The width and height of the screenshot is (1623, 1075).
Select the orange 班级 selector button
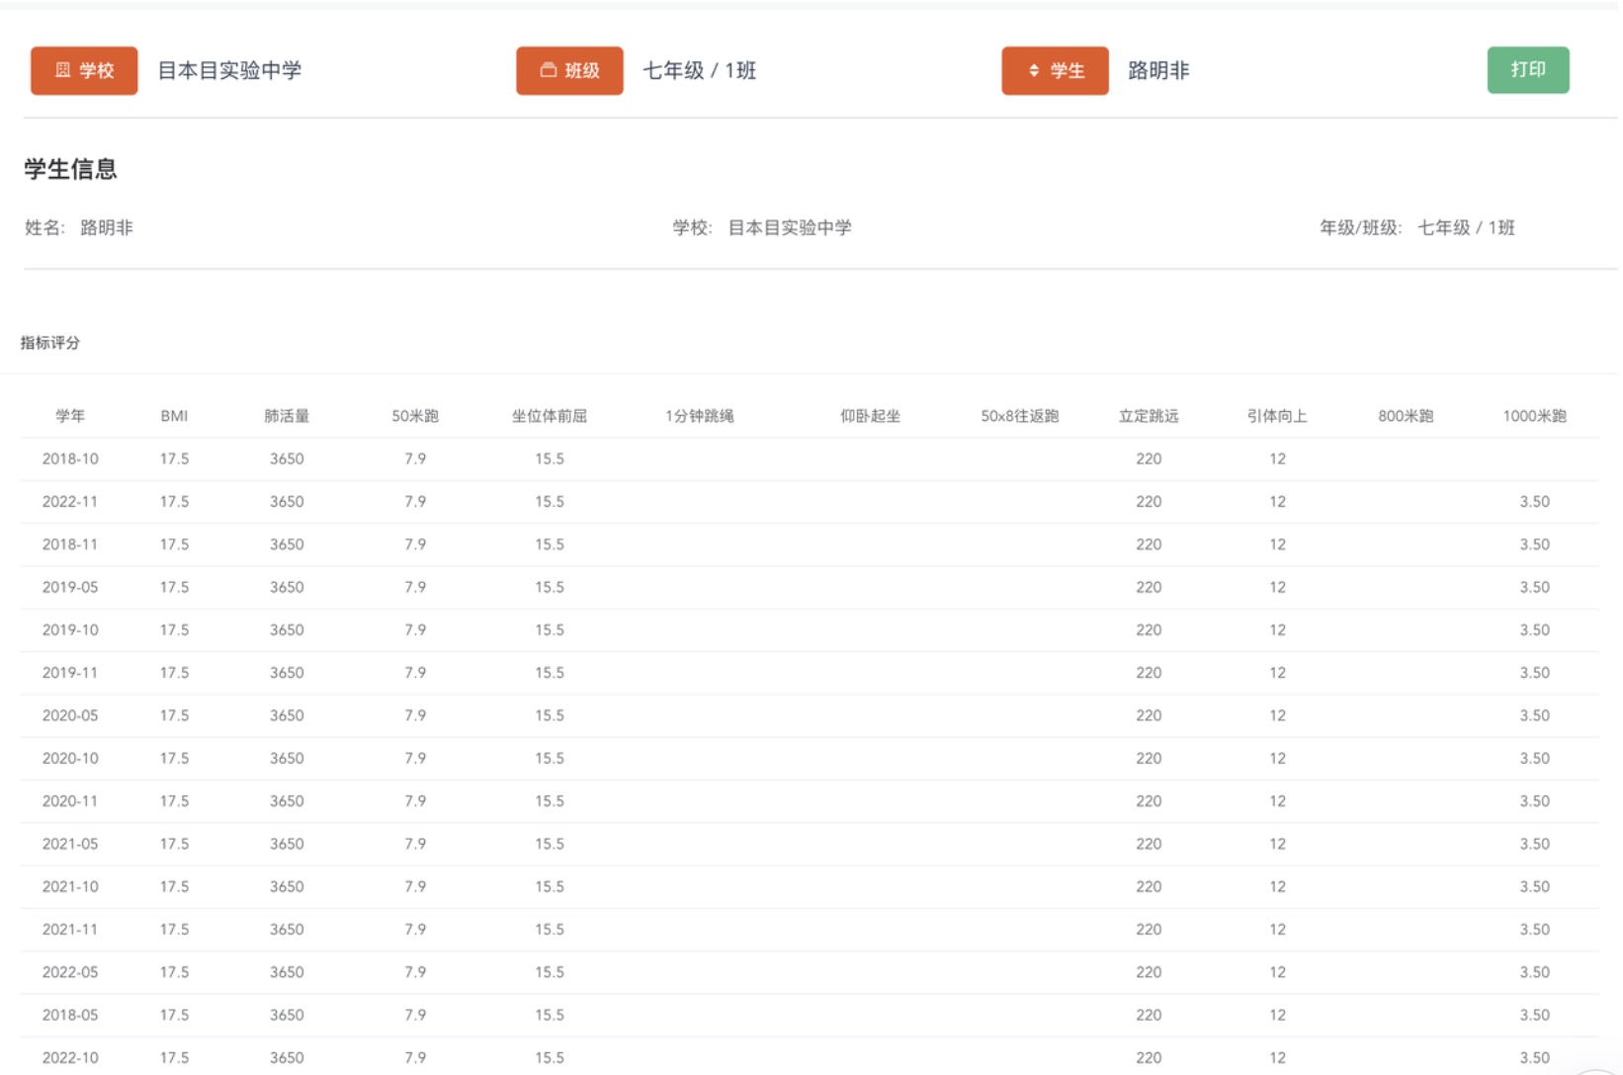click(569, 70)
